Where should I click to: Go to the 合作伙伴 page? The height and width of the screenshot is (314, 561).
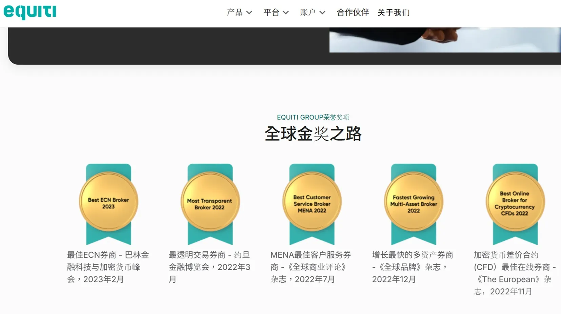(x=353, y=13)
